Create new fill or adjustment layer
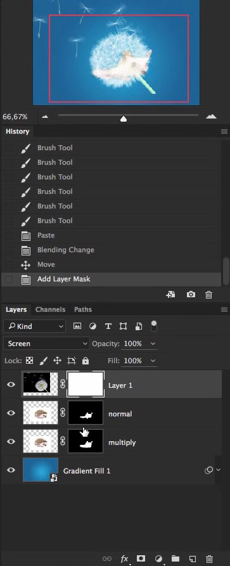Screen dimensions: 230x566 pos(158,558)
